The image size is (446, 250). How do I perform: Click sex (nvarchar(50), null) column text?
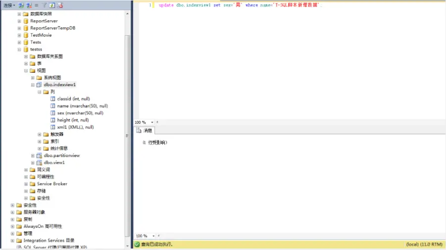tap(80, 113)
